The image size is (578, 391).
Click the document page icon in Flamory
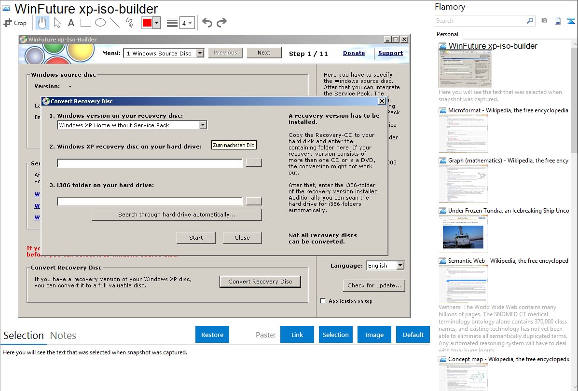point(558,21)
